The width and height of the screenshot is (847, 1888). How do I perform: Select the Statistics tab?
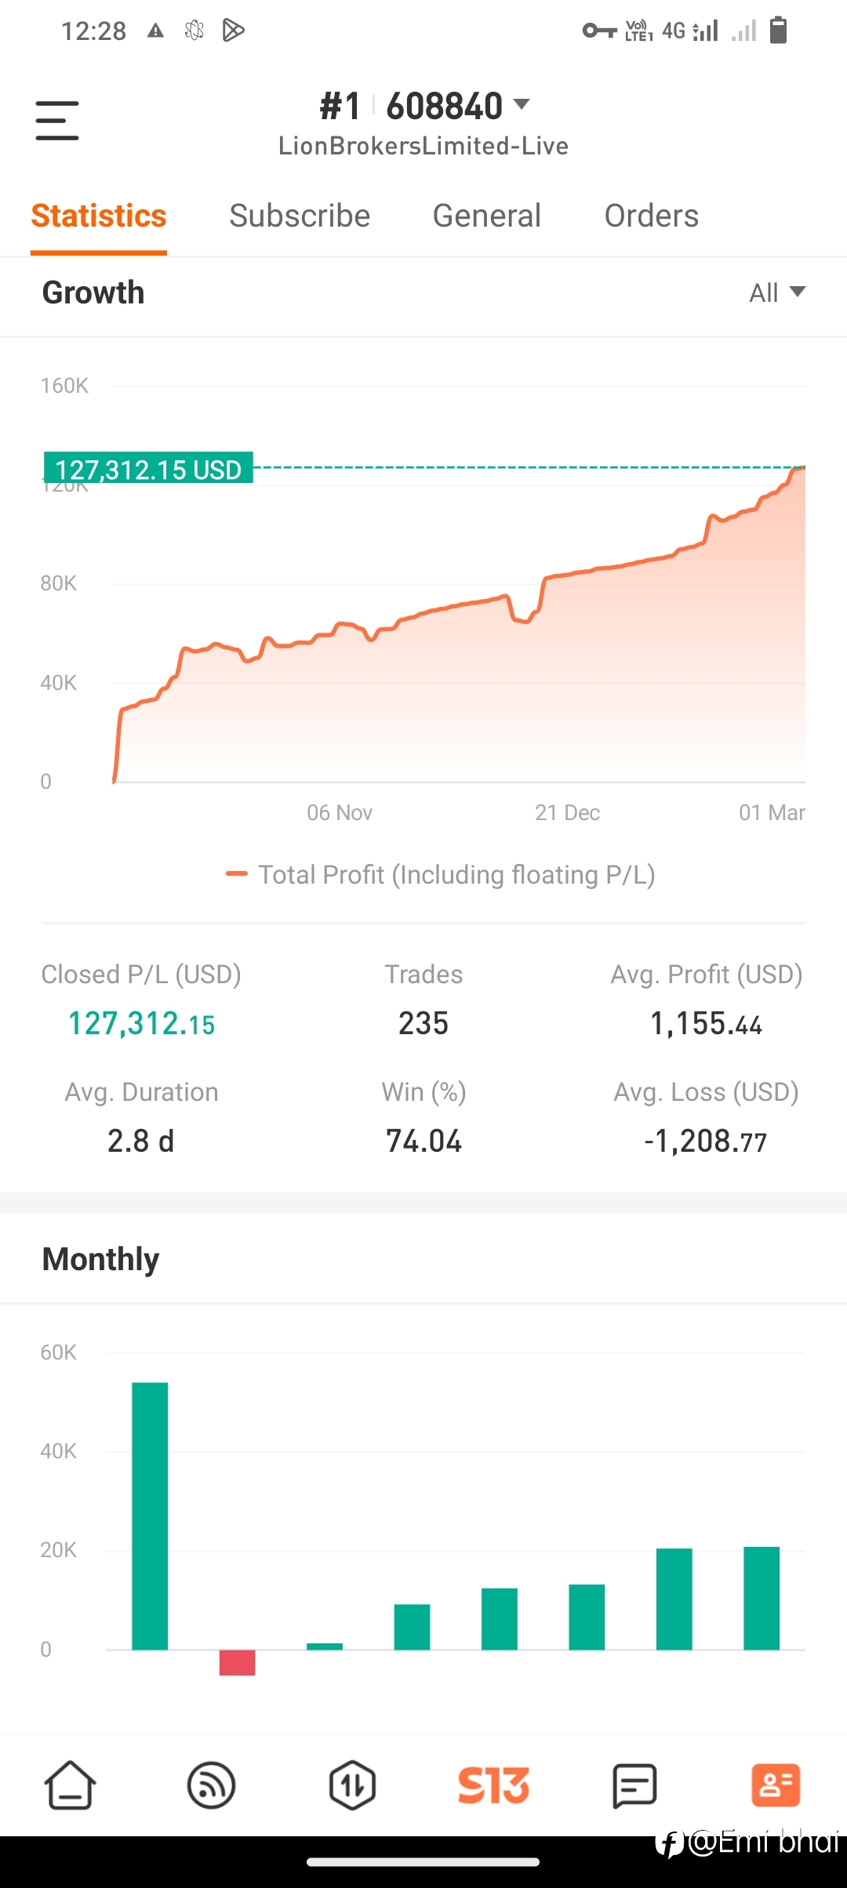(x=99, y=216)
